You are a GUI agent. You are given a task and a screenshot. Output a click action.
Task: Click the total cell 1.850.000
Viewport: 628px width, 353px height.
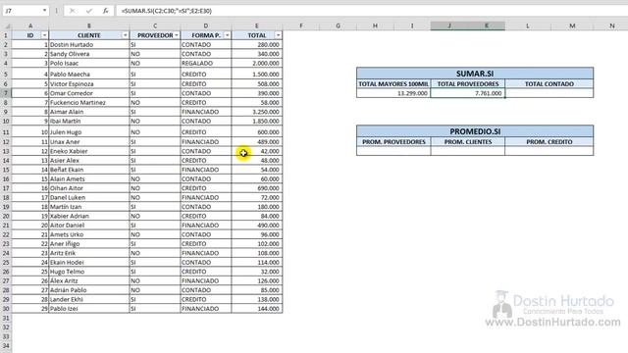[257, 121]
